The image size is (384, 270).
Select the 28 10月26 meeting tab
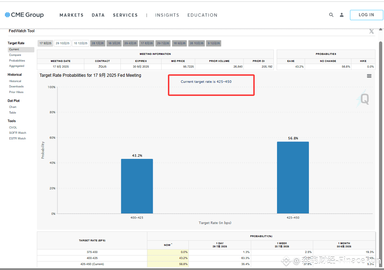[x=196, y=43]
